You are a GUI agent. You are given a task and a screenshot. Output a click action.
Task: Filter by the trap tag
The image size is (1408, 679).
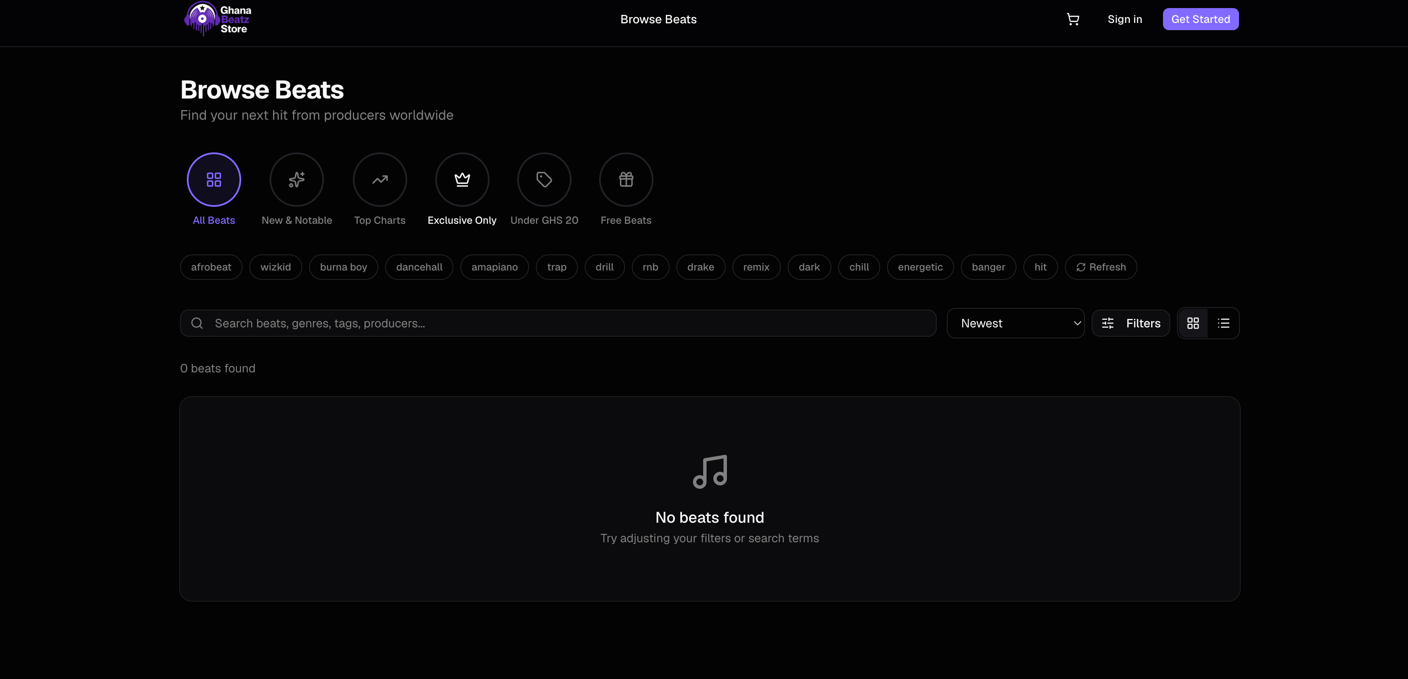[557, 267]
